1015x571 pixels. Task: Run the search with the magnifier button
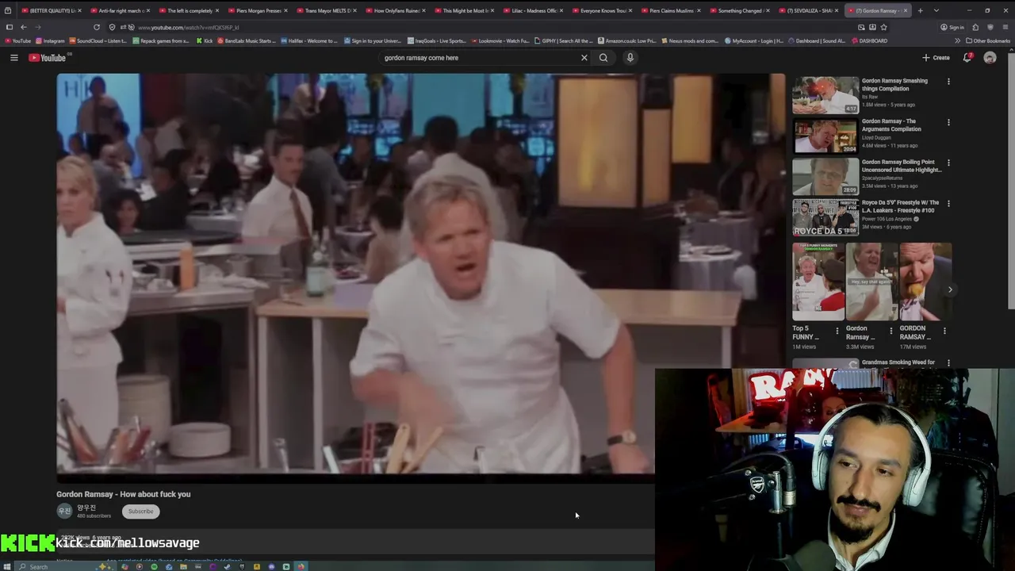603,57
